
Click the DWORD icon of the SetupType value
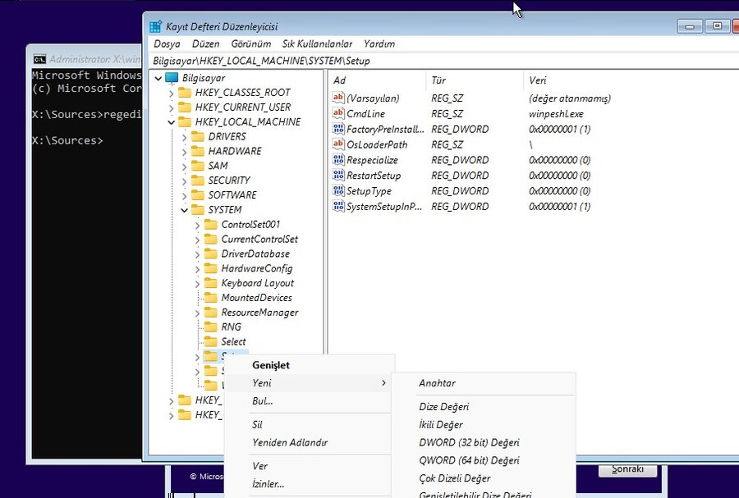click(x=338, y=191)
